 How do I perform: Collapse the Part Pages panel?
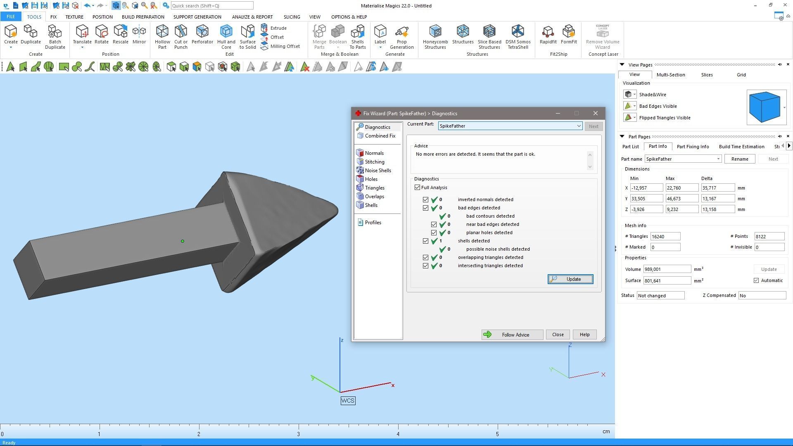click(x=622, y=137)
